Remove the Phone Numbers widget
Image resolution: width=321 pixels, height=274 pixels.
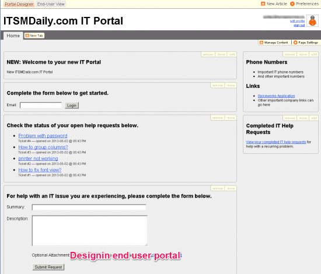click(x=289, y=55)
